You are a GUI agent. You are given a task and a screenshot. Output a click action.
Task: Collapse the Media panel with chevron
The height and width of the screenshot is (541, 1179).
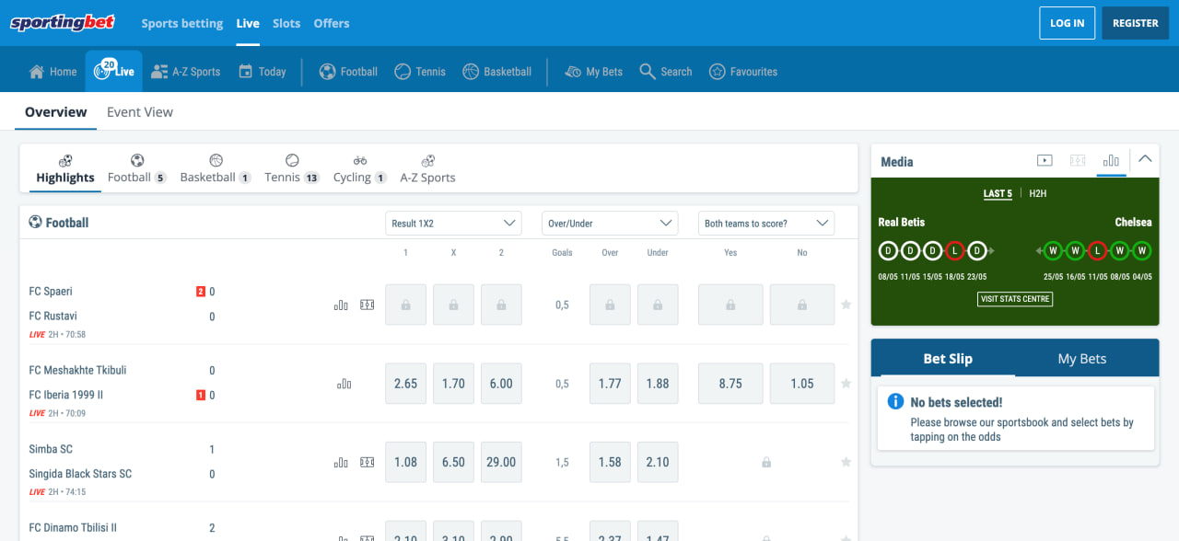[x=1145, y=159]
